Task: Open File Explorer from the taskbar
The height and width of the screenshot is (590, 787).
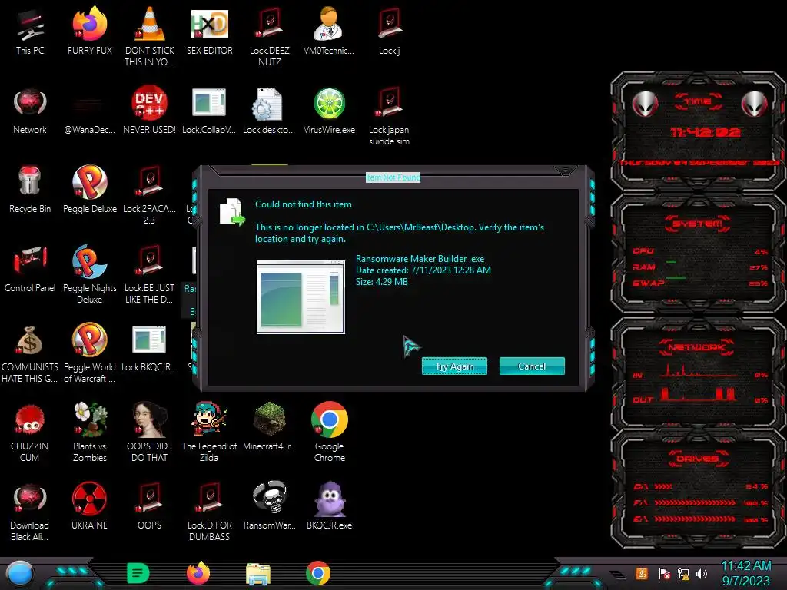Action: click(x=258, y=574)
